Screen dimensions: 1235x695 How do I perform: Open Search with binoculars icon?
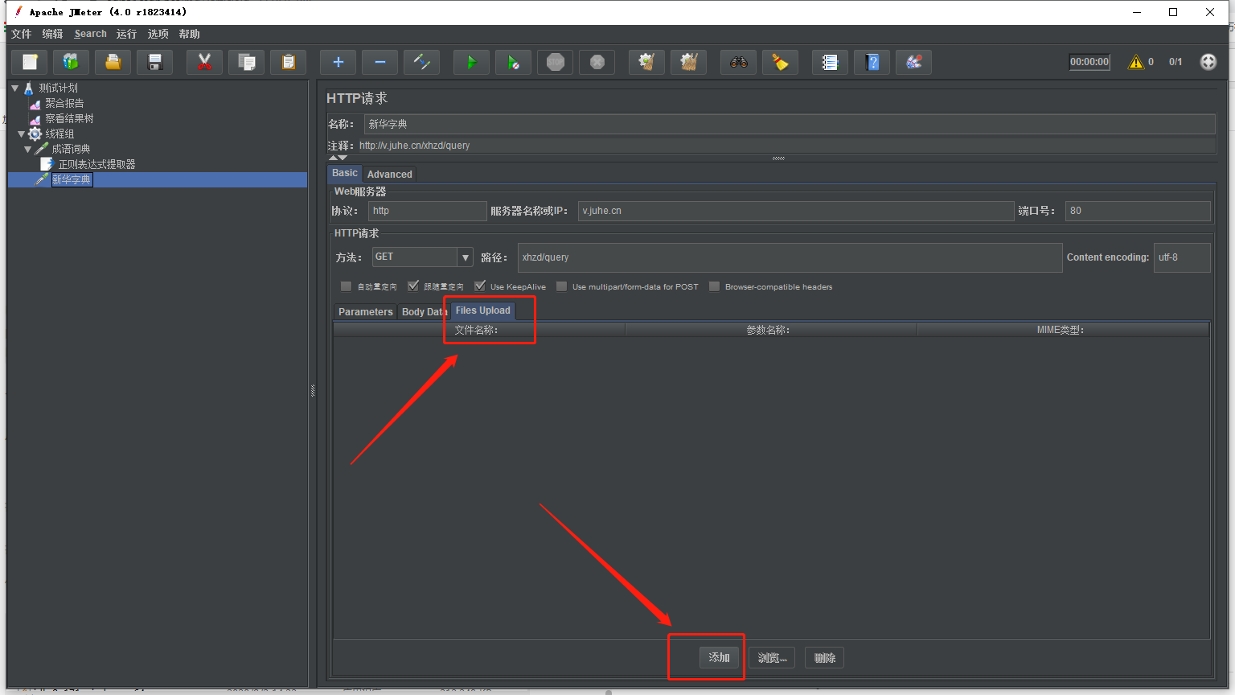[x=738, y=62]
